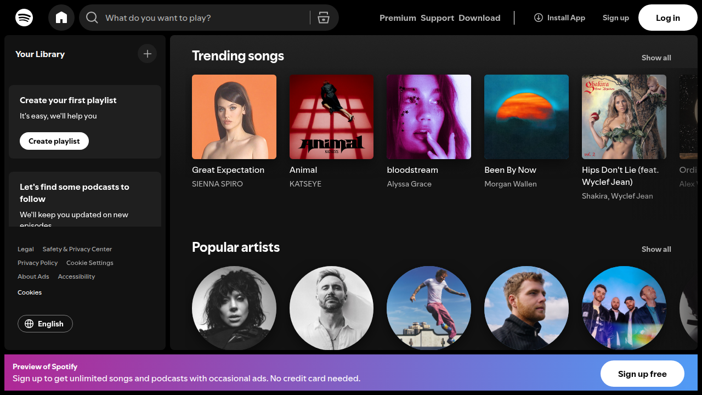
Task: Click the Create playlist button
Action: (x=54, y=141)
